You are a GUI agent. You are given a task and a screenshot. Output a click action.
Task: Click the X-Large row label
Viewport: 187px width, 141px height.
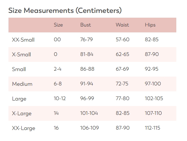pyautogui.click(x=22, y=114)
